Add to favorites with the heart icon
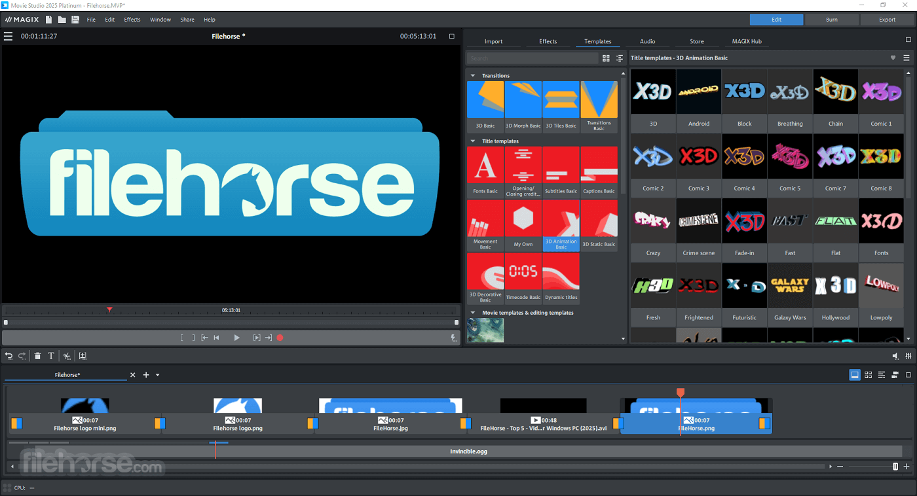This screenshot has height=496, width=917. [x=893, y=58]
